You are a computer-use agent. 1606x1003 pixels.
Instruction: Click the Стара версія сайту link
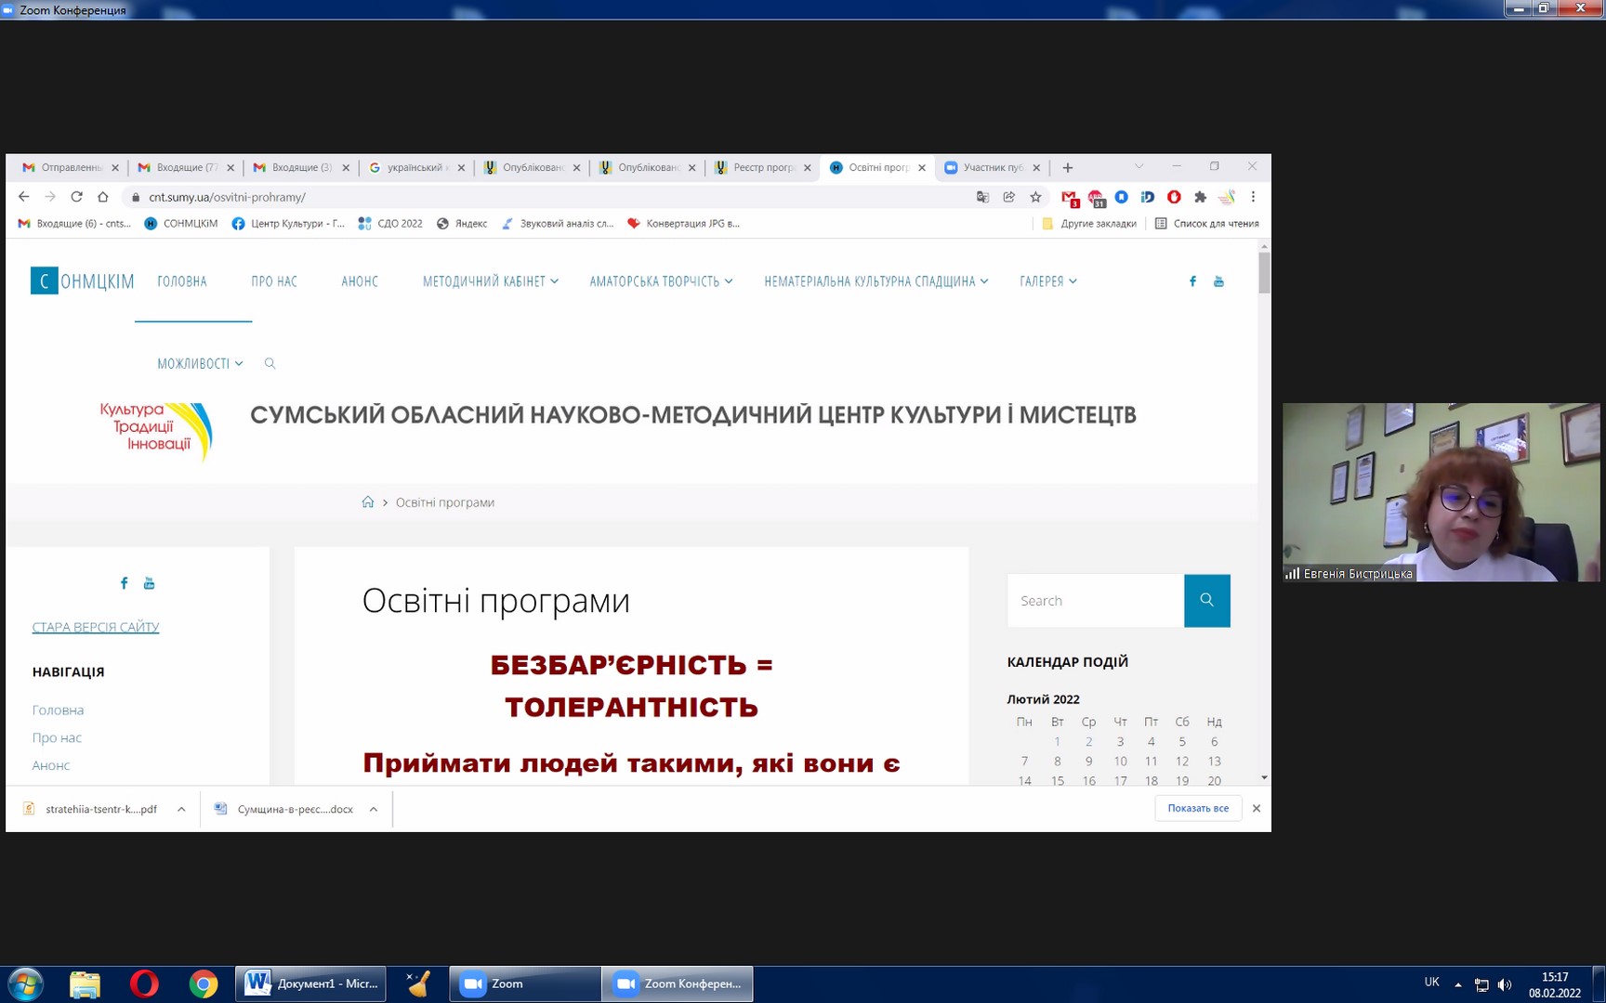[96, 627]
